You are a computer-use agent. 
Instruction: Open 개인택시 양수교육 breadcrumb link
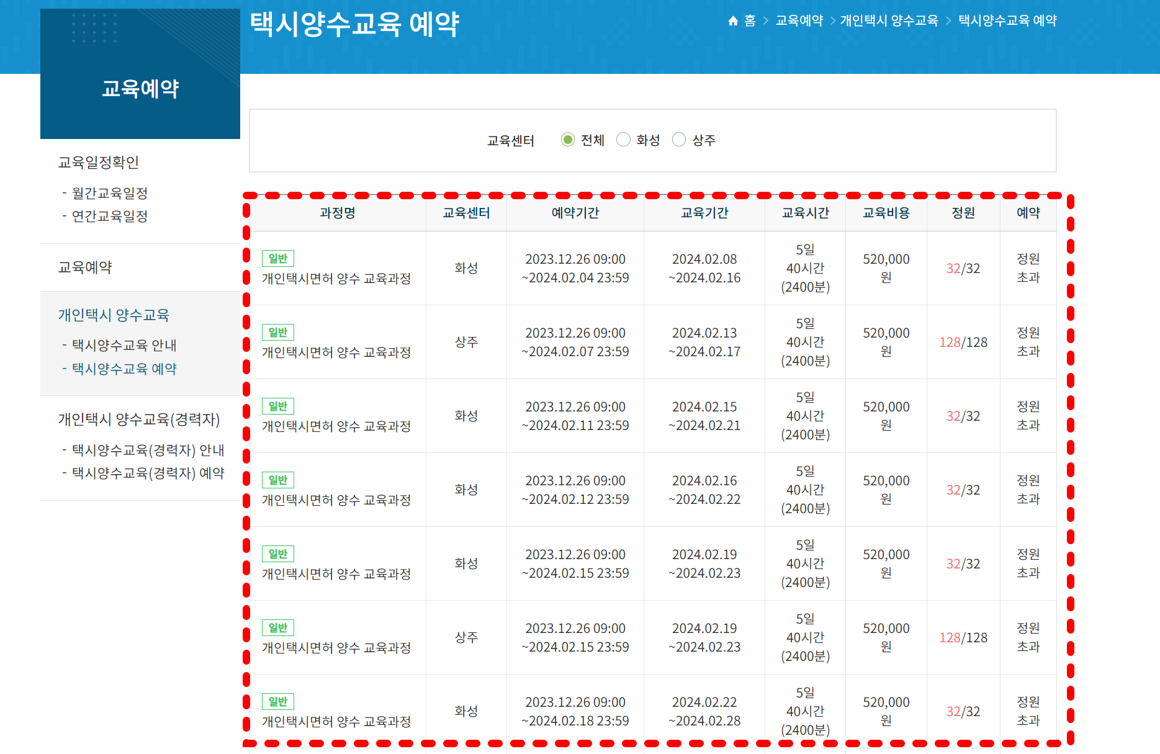point(889,20)
